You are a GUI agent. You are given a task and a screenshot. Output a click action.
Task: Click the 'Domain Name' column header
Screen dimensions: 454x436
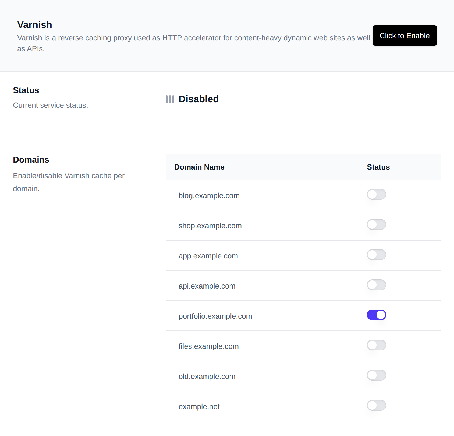click(x=199, y=167)
